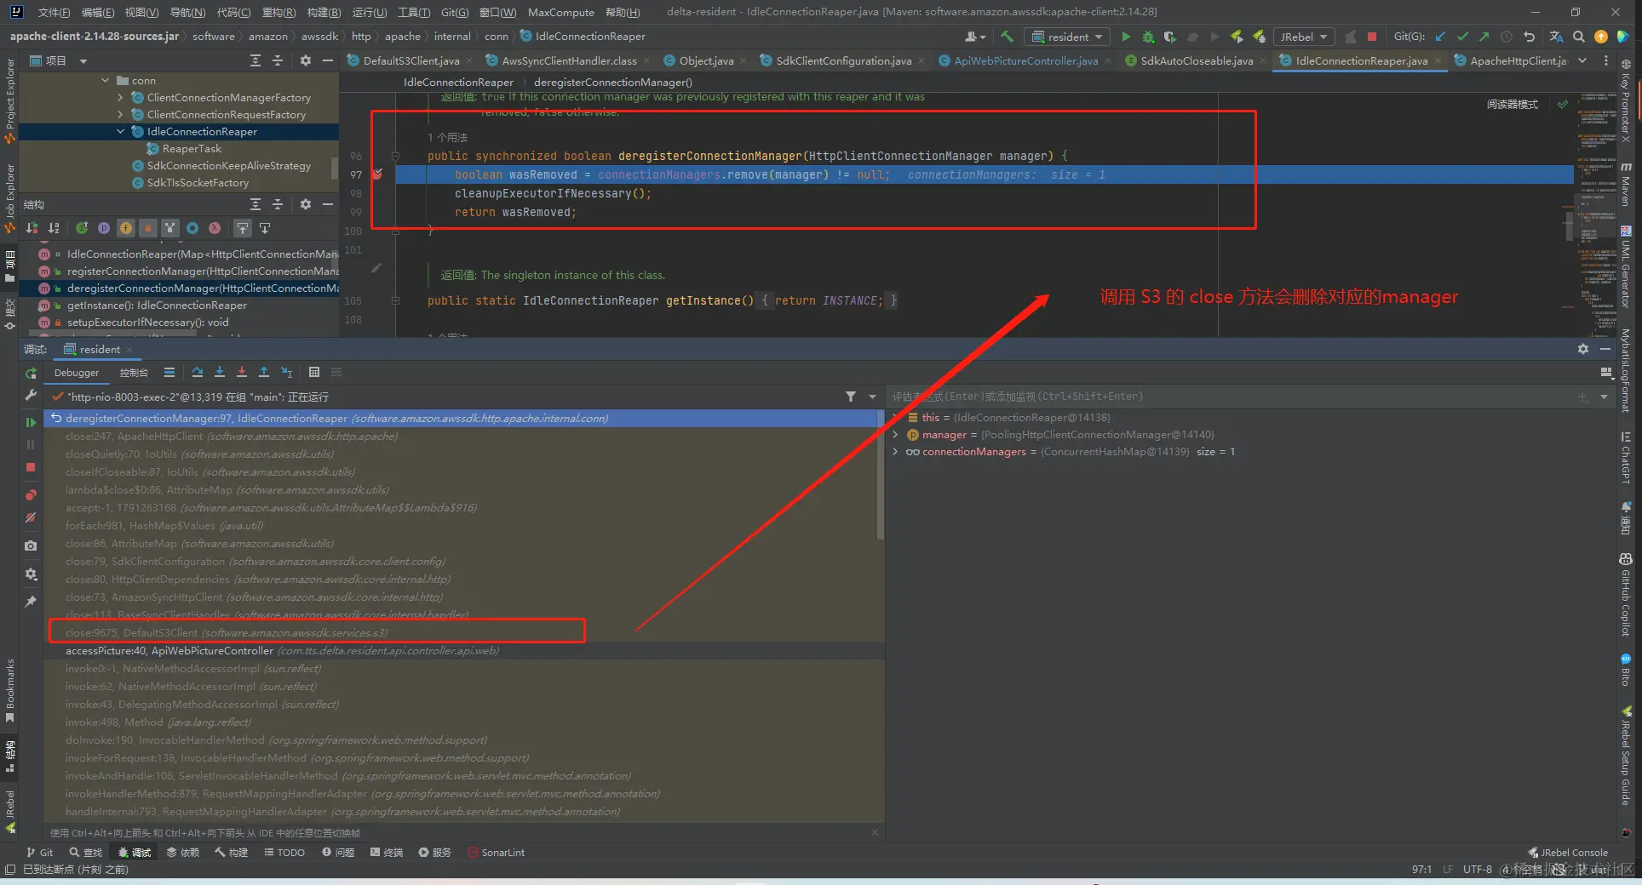Viewport: 1642px width, 885px height.
Task: Show hidden editor tabs chevron
Action: tap(1582, 60)
